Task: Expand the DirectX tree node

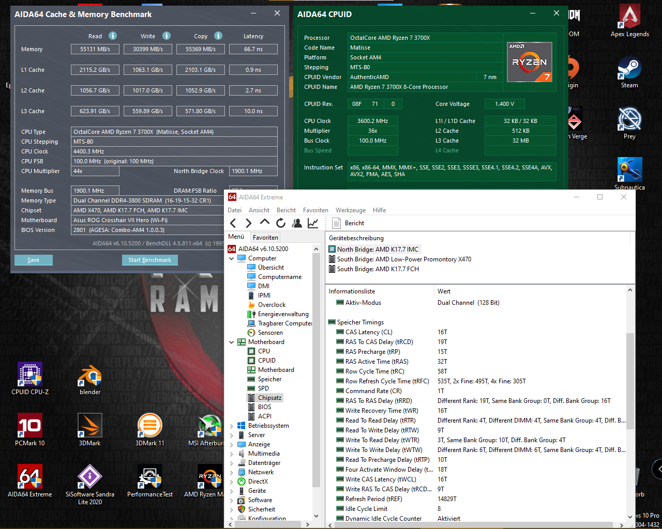Action: click(x=232, y=481)
